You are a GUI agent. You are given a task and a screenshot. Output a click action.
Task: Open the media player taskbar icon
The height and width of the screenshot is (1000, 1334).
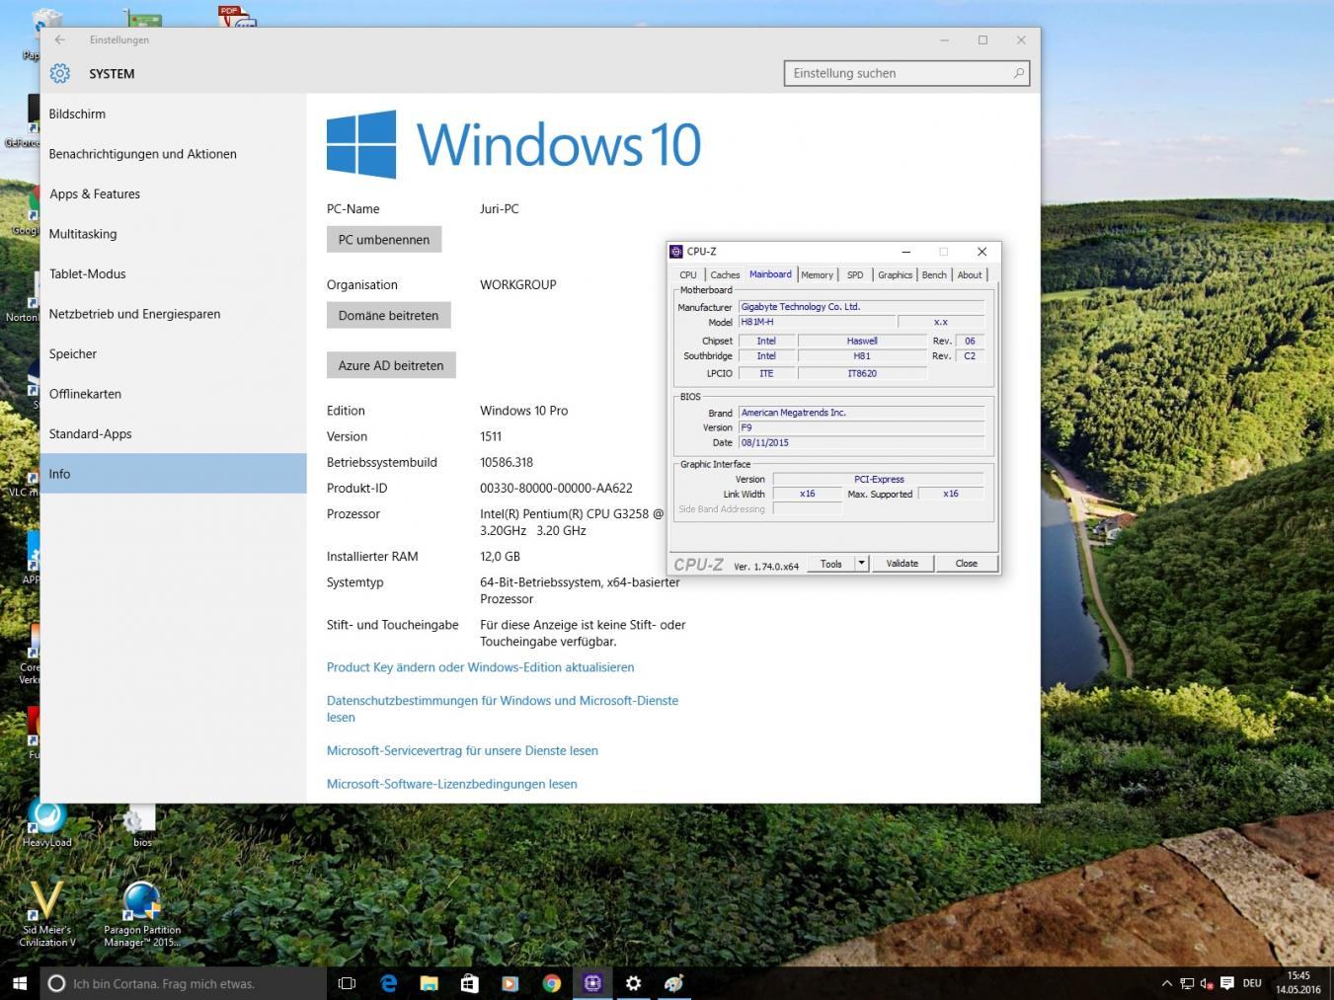[510, 983]
